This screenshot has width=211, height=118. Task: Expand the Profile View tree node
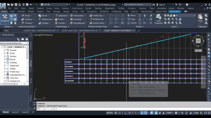coord(5,72)
